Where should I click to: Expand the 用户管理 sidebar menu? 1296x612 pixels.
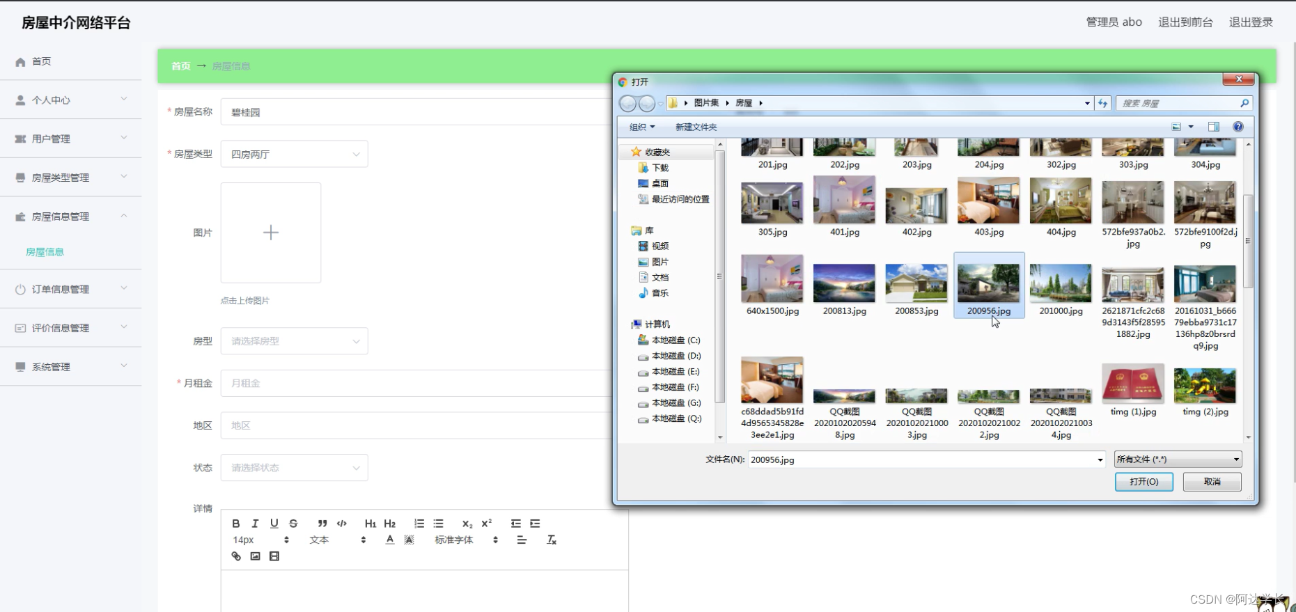tap(70, 139)
